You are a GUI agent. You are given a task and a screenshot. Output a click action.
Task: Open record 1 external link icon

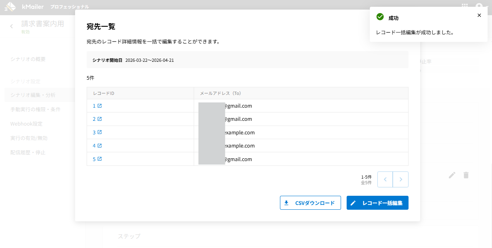coord(99,106)
